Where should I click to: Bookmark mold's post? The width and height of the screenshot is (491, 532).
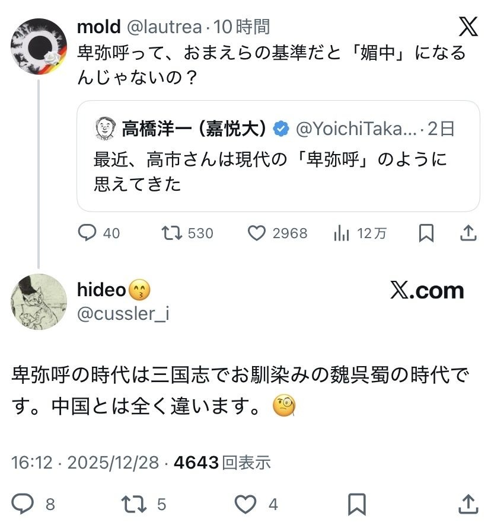tap(426, 233)
